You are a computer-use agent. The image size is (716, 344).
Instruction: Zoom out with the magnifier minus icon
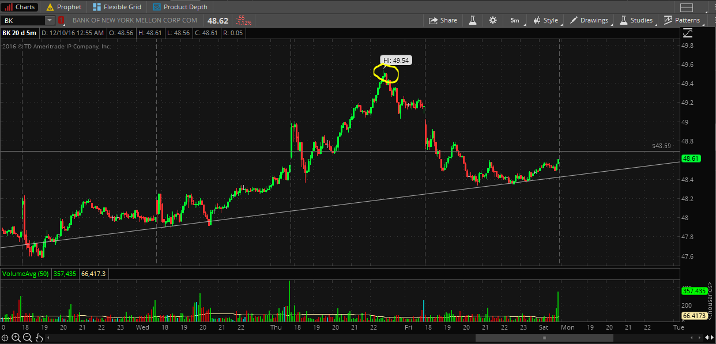click(x=28, y=338)
